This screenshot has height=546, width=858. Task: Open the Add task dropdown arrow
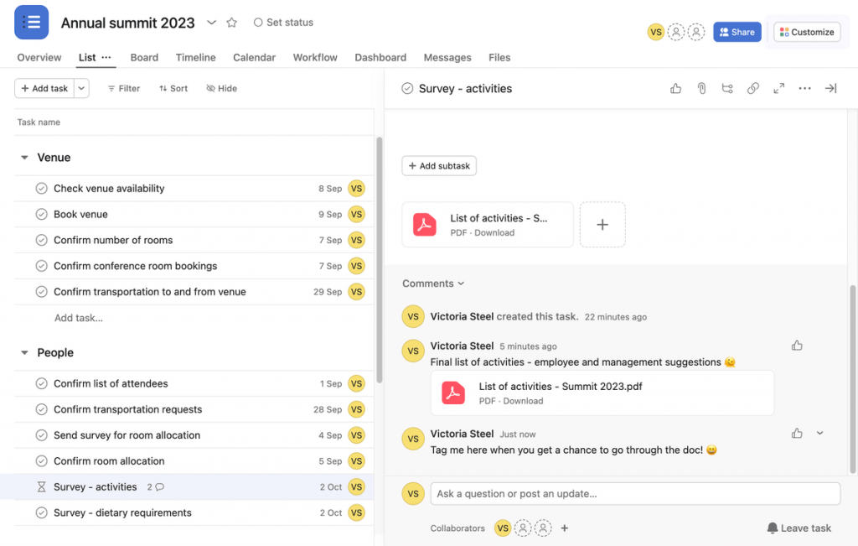point(81,88)
